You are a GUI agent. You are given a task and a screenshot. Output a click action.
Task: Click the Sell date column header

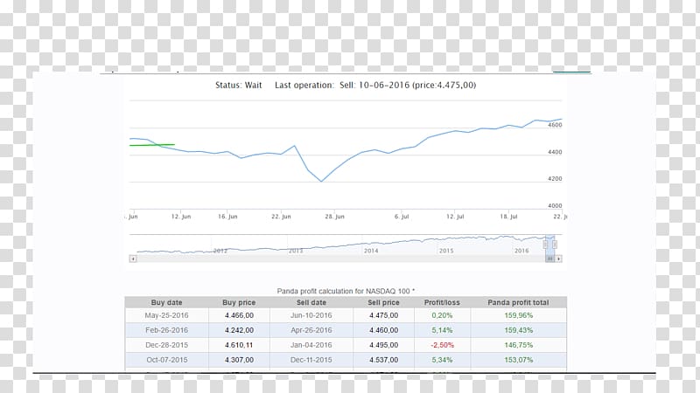pyautogui.click(x=311, y=302)
